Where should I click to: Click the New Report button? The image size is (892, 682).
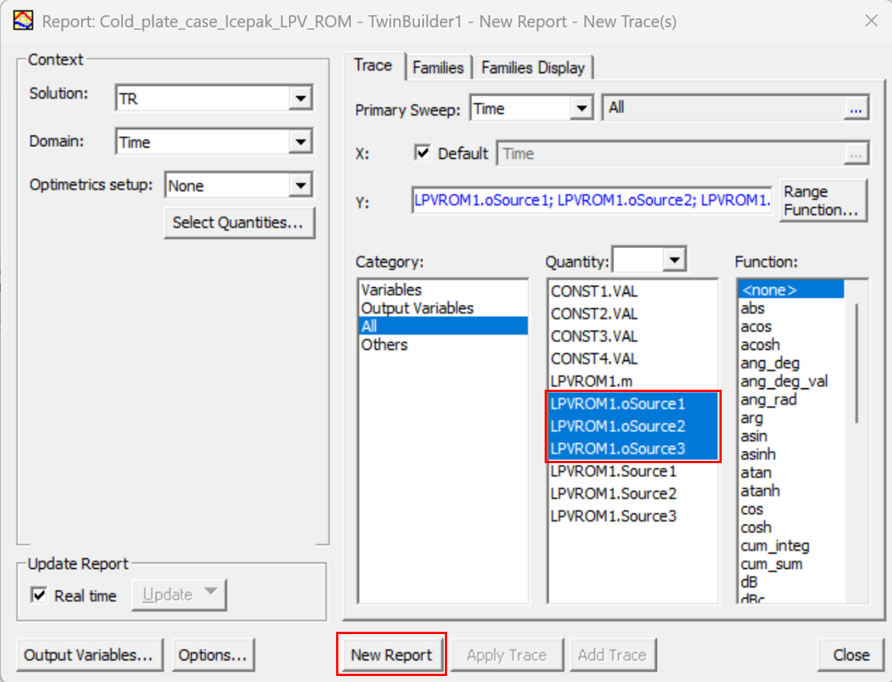392,655
